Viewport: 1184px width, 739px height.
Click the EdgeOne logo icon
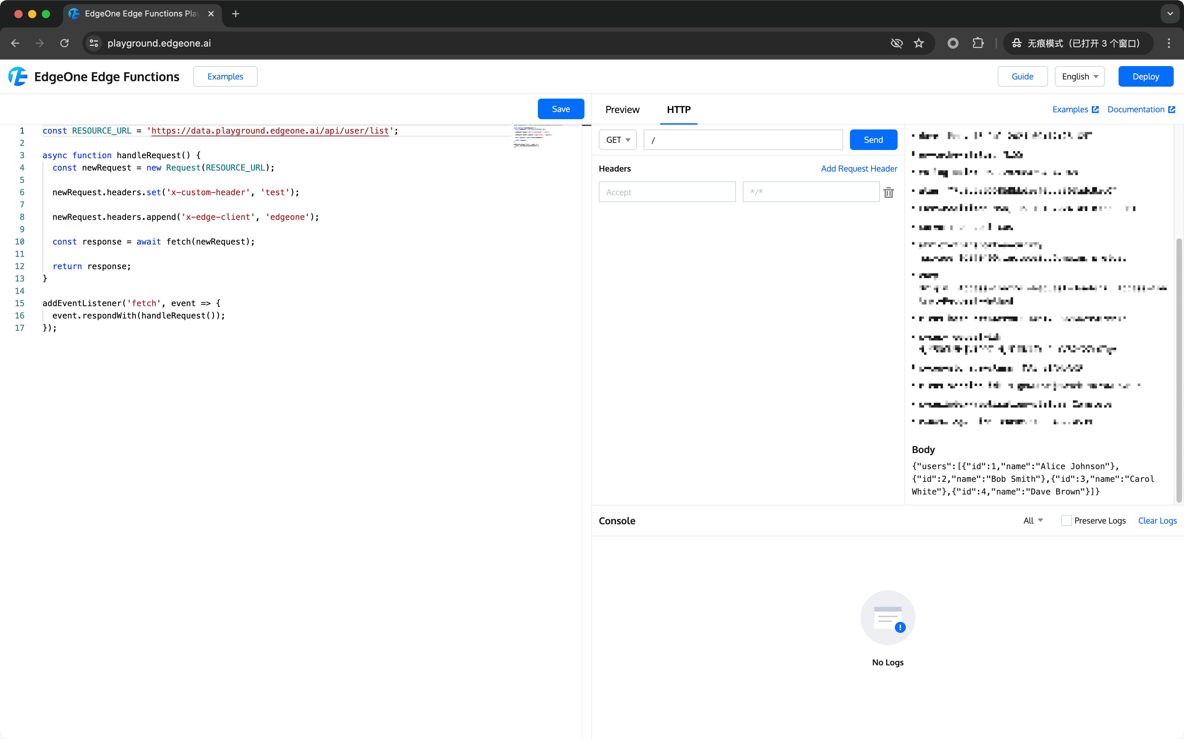[x=17, y=77]
